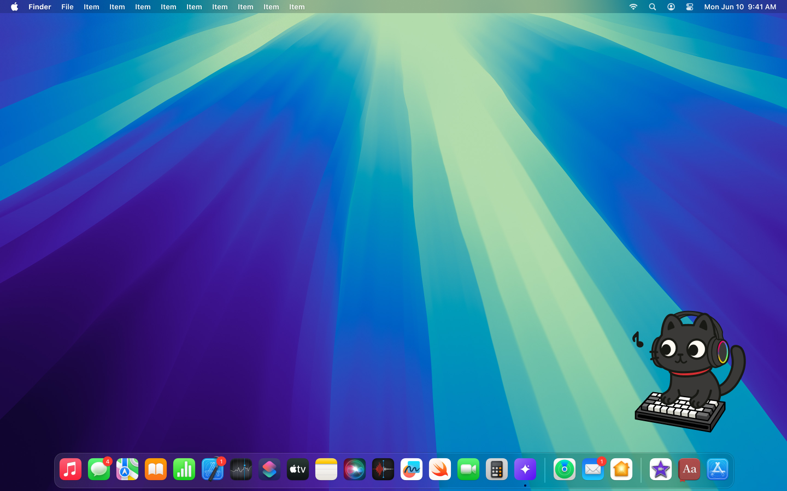Screen dimensions: 787x491
Task: Open the Books app
Action: pos(156,469)
